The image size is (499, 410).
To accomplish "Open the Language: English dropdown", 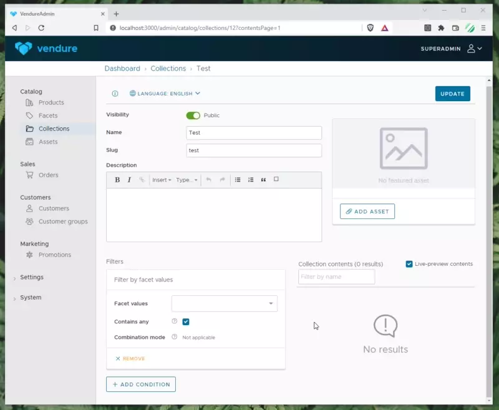I will (x=165, y=94).
